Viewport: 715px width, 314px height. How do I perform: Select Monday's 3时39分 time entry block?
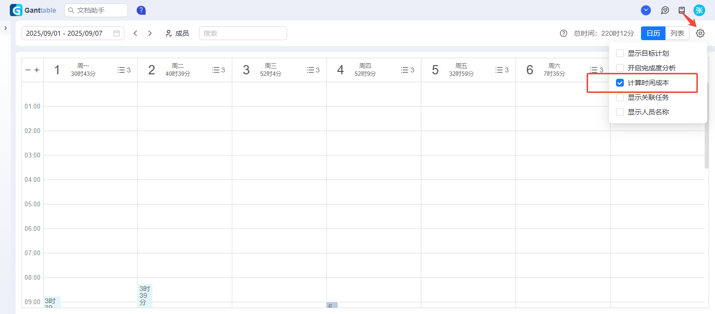(x=52, y=302)
